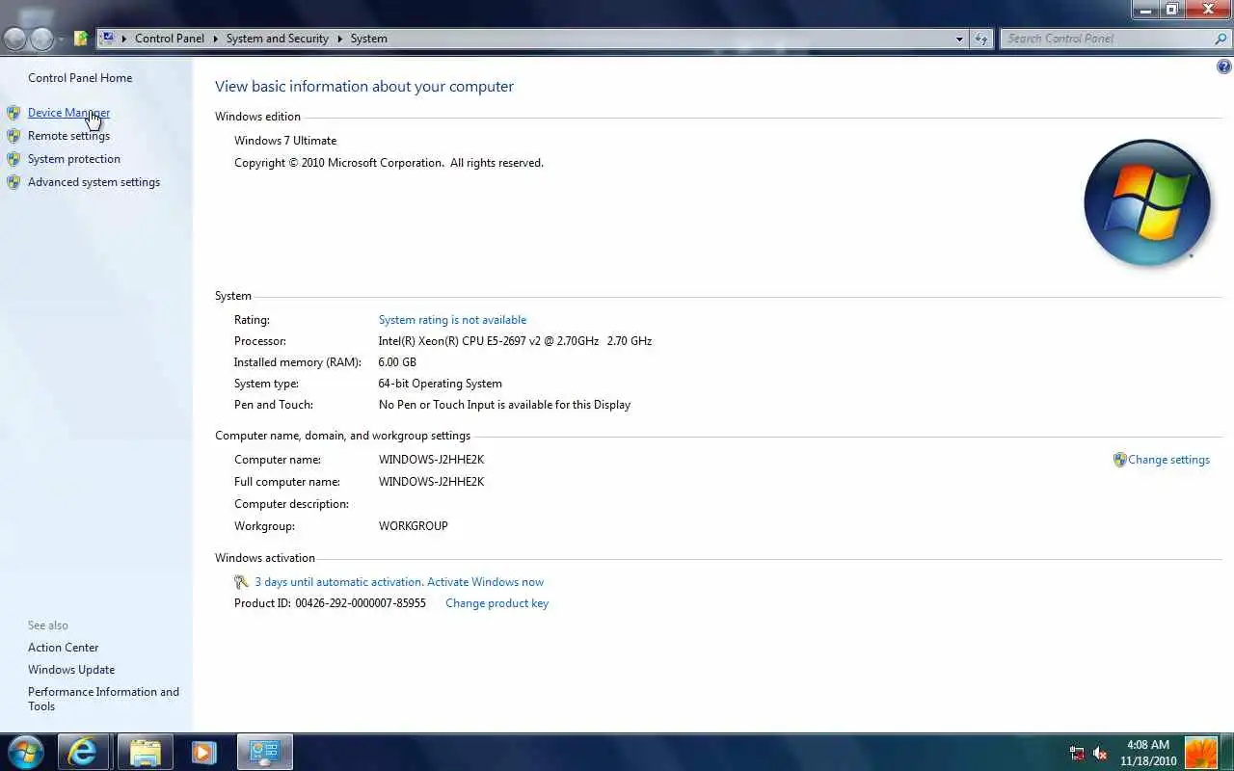
Task: Click the help question mark icon
Action: point(1224,66)
